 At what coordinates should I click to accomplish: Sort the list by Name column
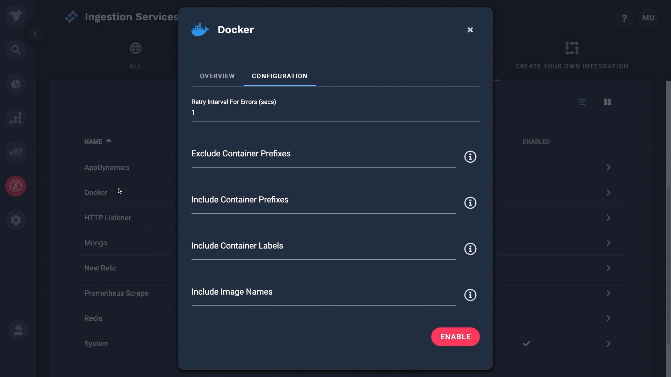point(98,141)
